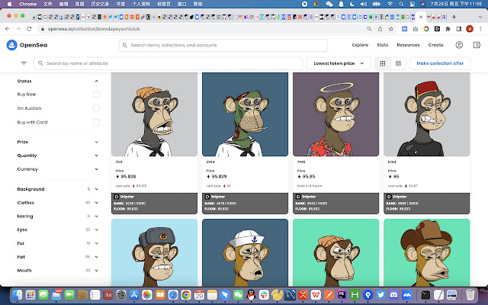Open a new tab with plus icon

pos(454,17)
